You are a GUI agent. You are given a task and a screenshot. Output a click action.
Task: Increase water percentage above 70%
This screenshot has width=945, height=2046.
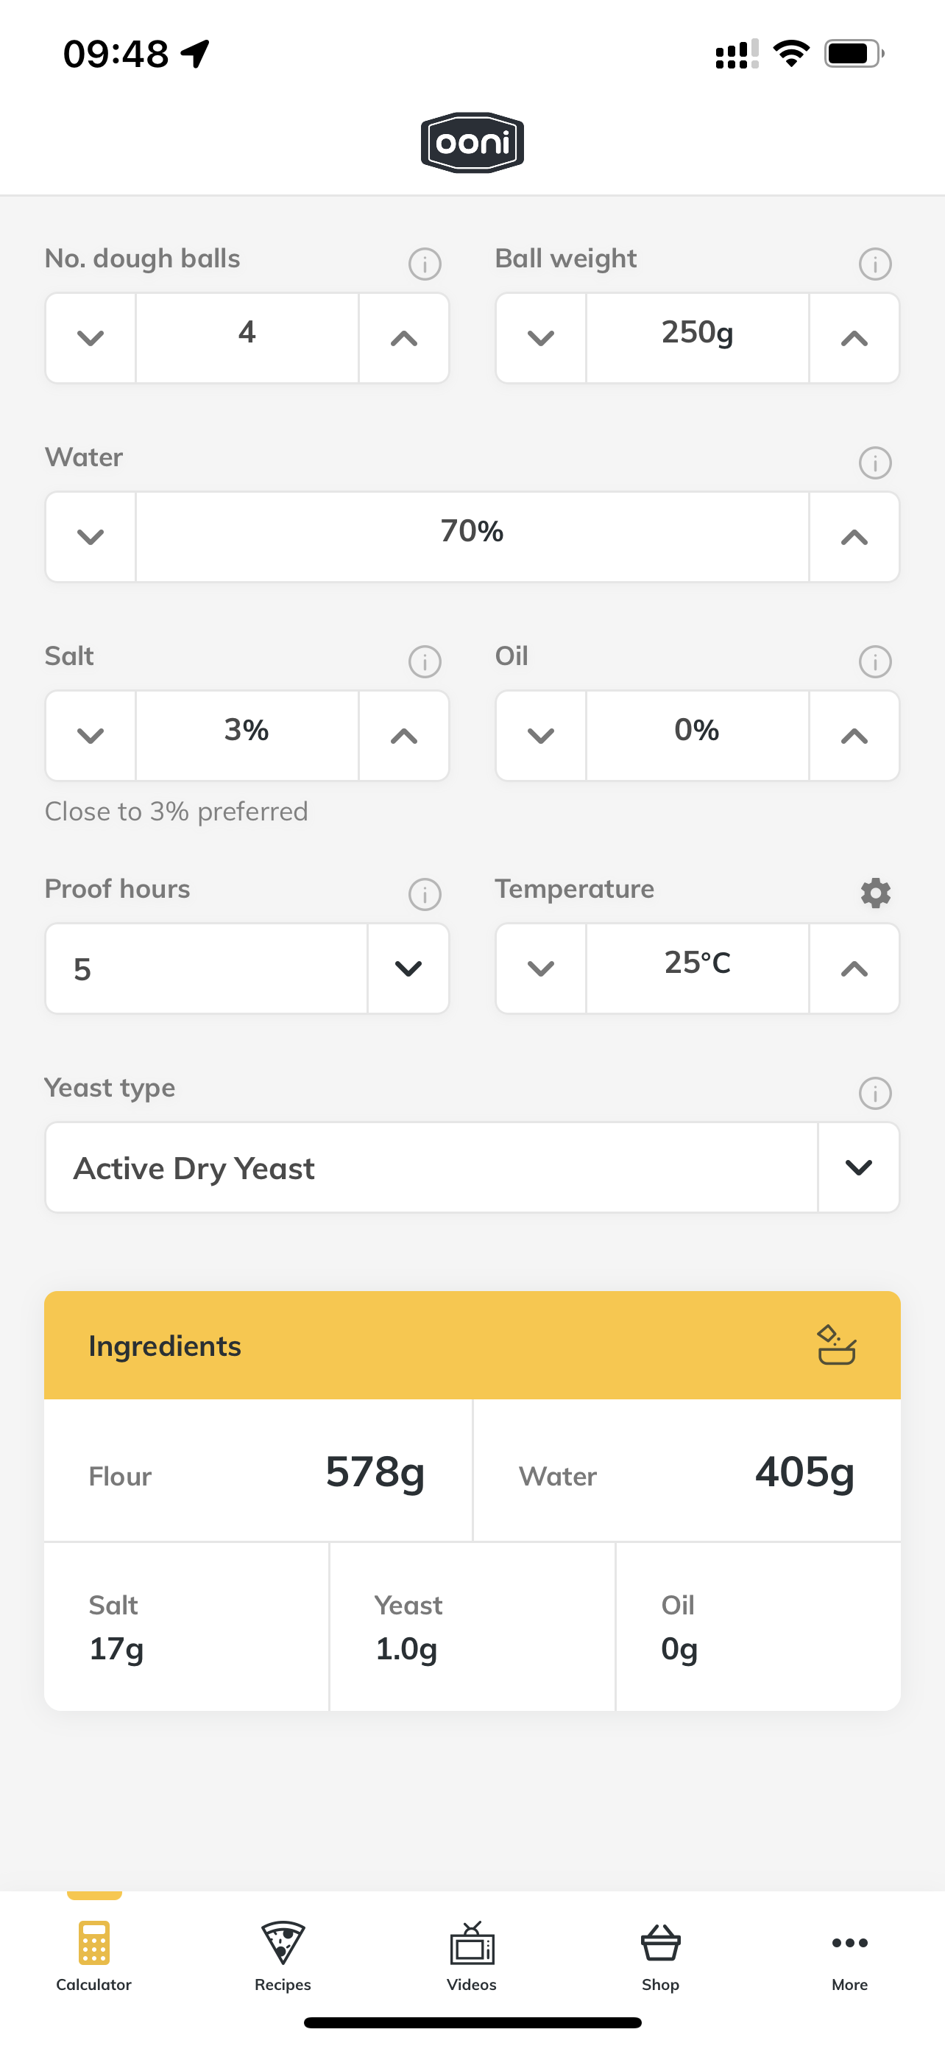point(854,537)
